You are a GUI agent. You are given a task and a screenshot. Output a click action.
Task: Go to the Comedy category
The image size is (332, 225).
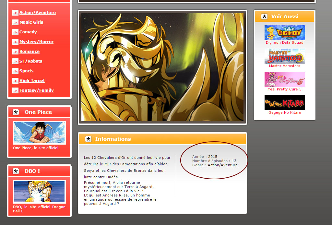click(x=28, y=32)
